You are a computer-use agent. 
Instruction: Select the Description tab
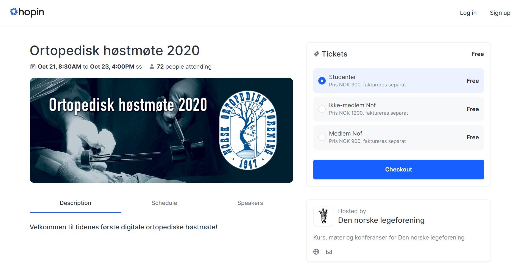75,203
